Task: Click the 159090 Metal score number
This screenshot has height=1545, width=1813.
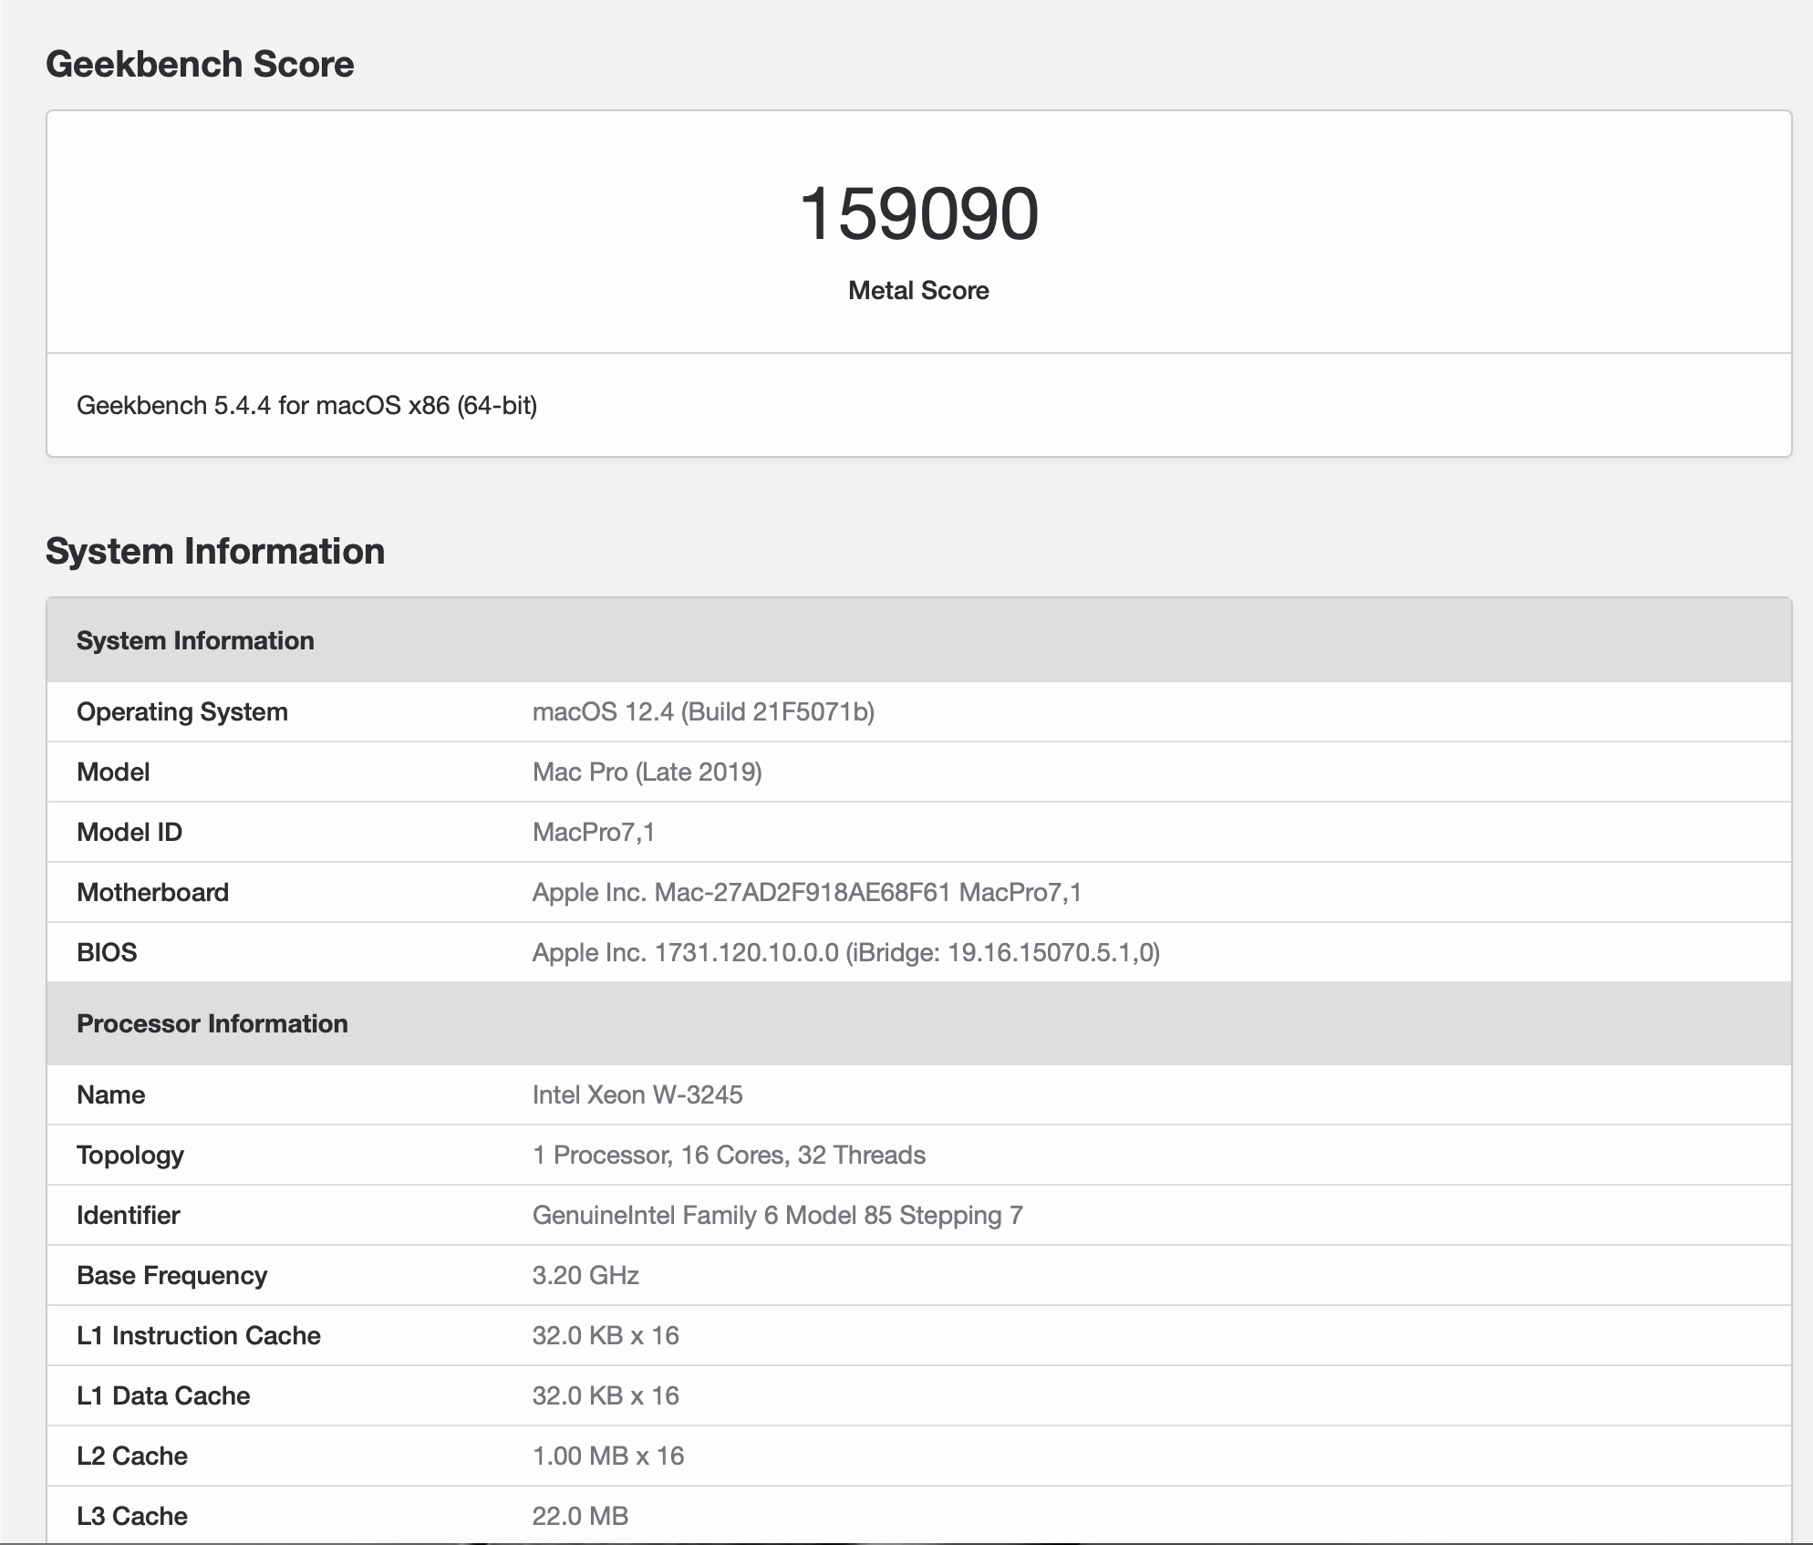Action: 918,213
